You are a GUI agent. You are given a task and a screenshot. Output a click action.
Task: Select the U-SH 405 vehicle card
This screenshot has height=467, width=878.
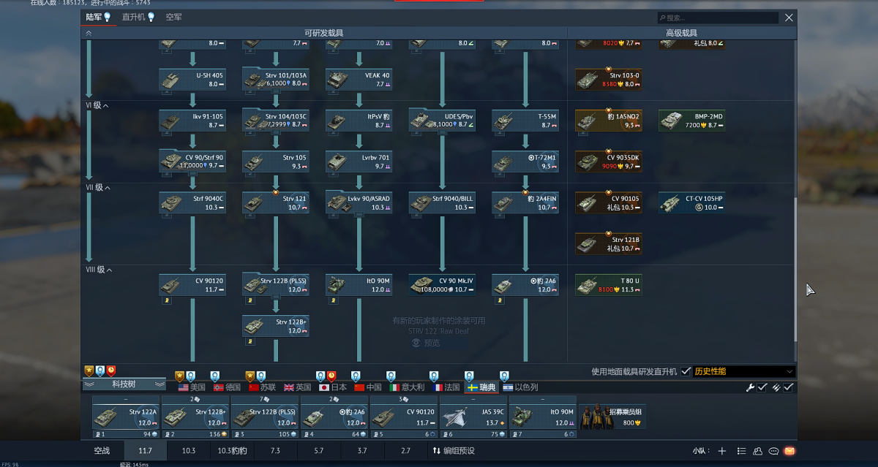pos(192,79)
